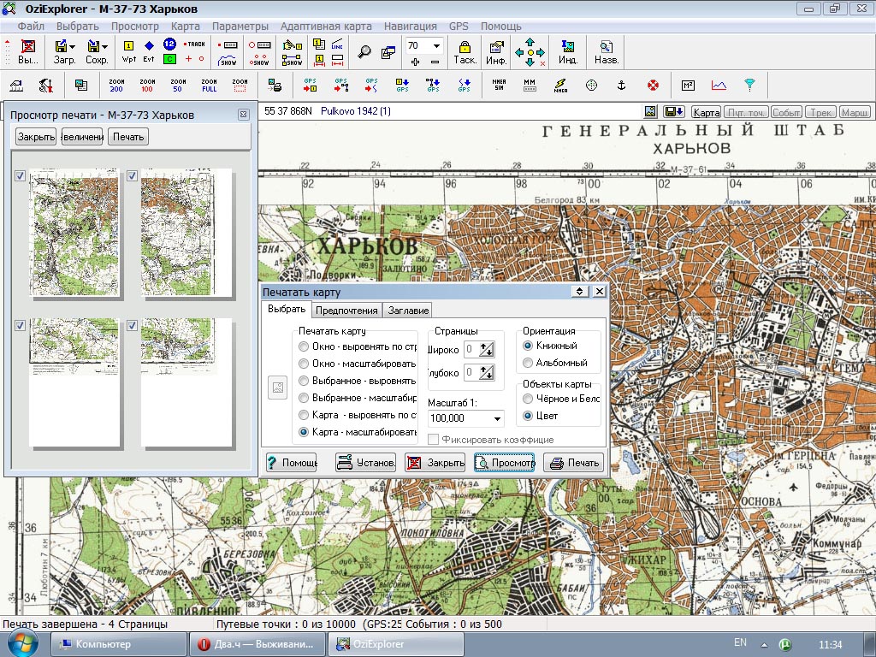Click the M² area calculation icon
This screenshot has height=657, width=876.
point(689,85)
